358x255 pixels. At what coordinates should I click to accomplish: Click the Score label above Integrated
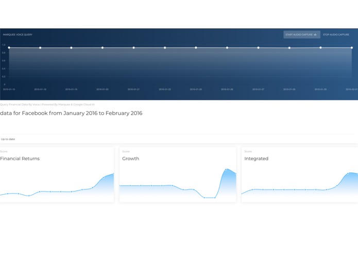coord(248,151)
